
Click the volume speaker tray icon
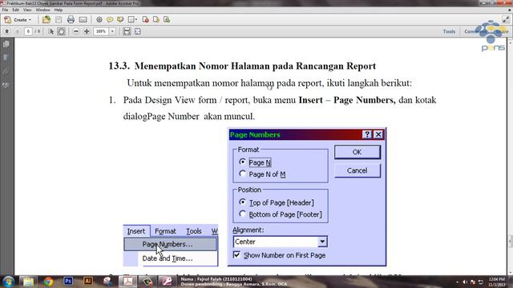(465, 282)
